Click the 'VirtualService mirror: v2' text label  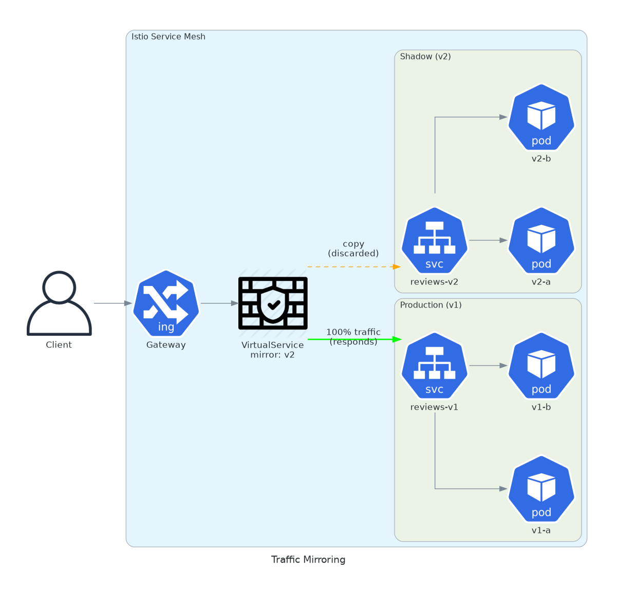pos(273,350)
